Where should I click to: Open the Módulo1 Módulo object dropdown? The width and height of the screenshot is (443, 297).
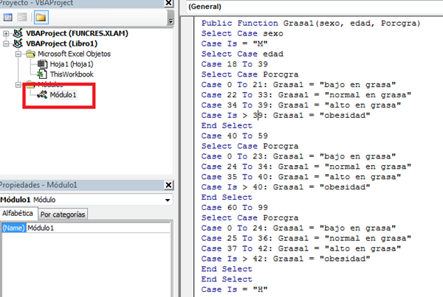point(168,200)
